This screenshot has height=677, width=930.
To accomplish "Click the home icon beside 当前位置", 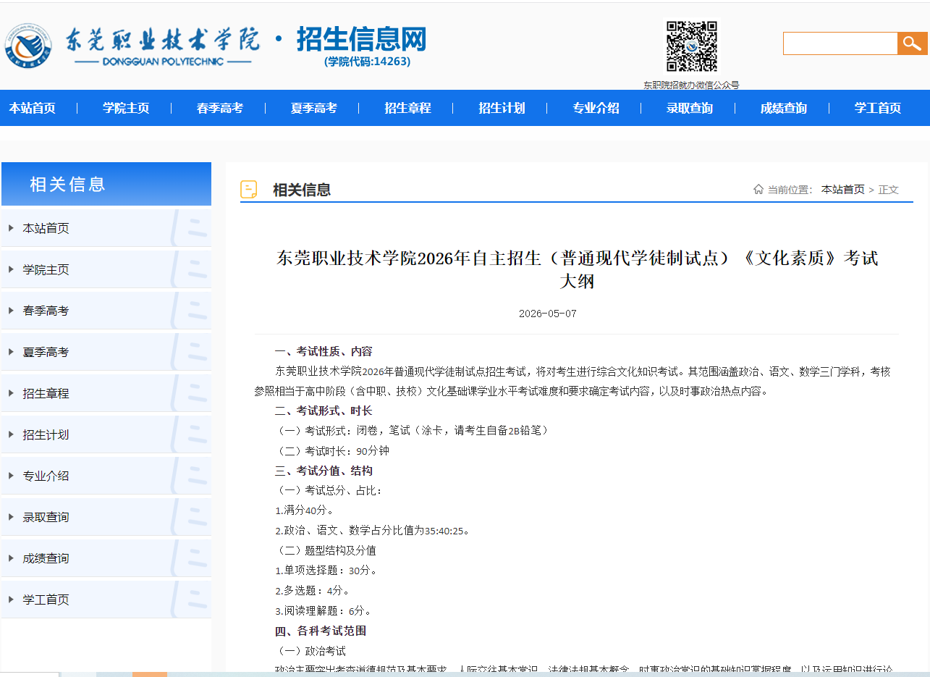I will [x=758, y=190].
